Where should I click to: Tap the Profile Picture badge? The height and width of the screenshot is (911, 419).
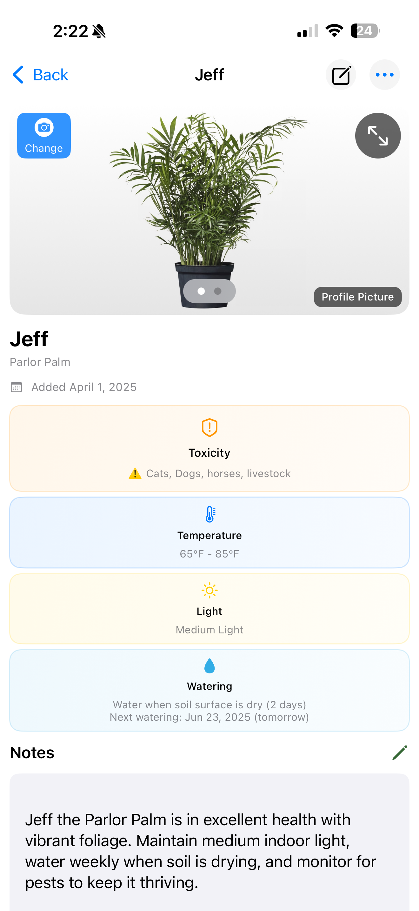point(357,297)
